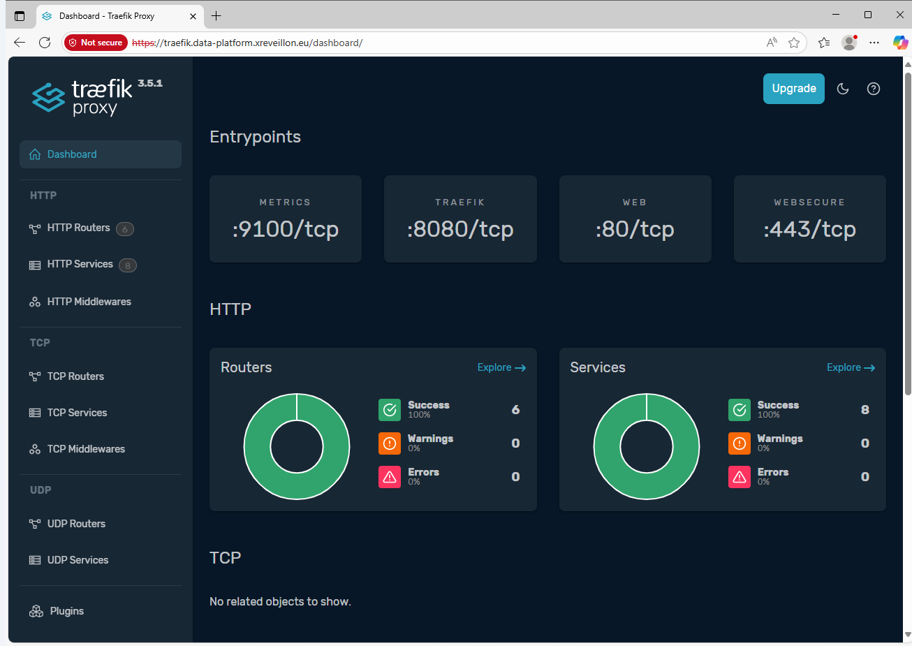This screenshot has width=912, height=646.
Task: Click the Warnings icon in the Services card
Action: click(739, 443)
